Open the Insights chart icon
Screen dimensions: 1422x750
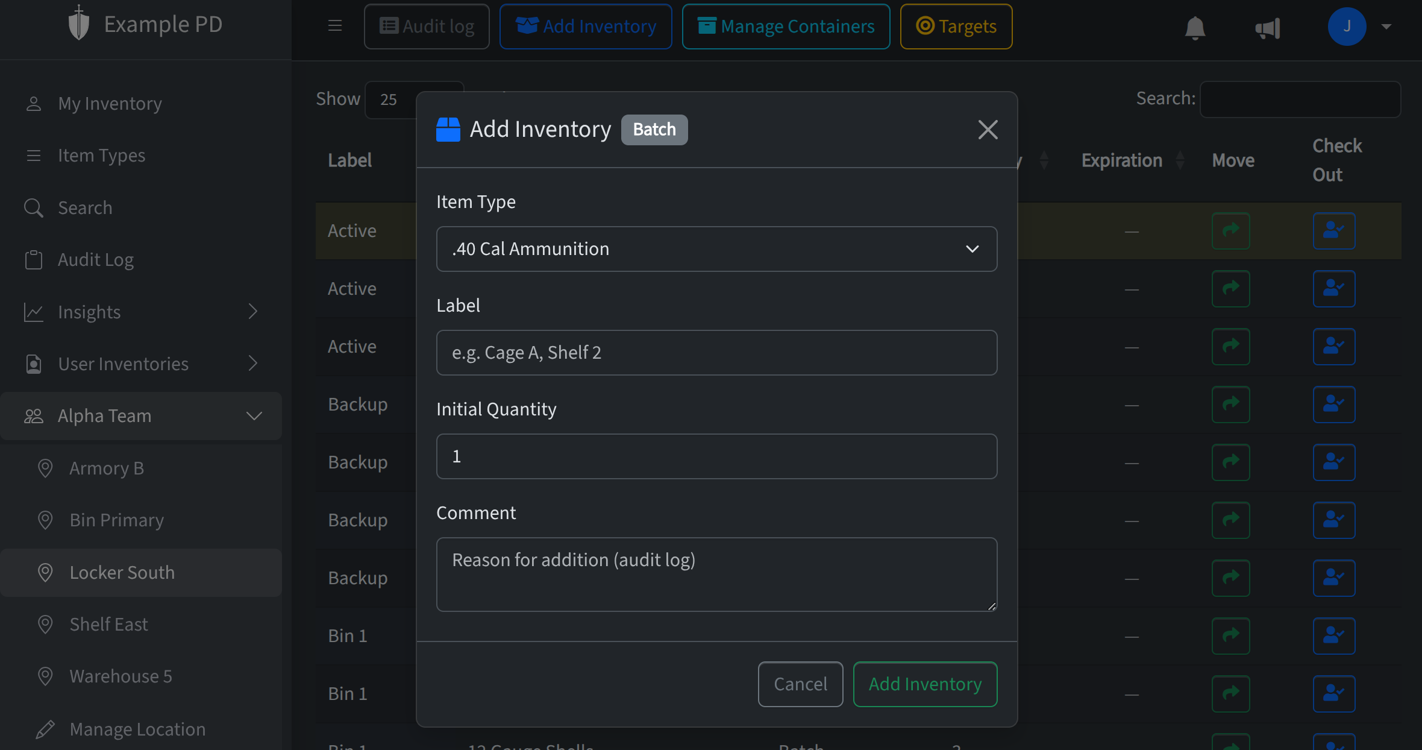[34, 312]
